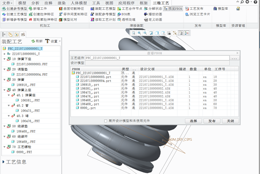Viewport: 260px width, 174px height.
Task: Toggle the spin center icon in graphics toolbar
Action: pyautogui.click(x=186, y=33)
